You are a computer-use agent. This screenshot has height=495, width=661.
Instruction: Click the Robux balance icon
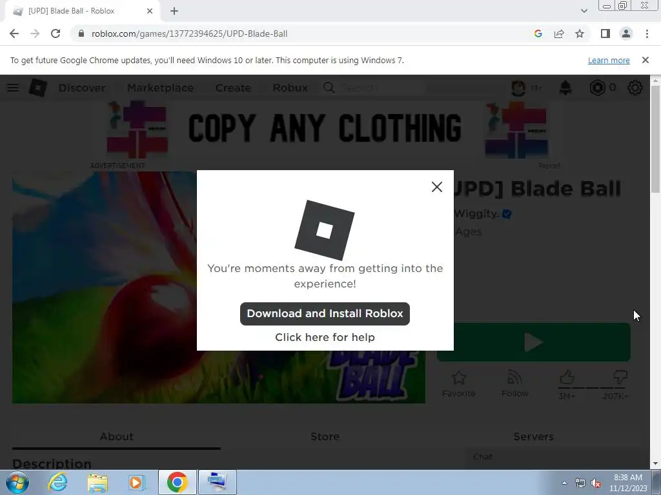pyautogui.click(x=597, y=88)
